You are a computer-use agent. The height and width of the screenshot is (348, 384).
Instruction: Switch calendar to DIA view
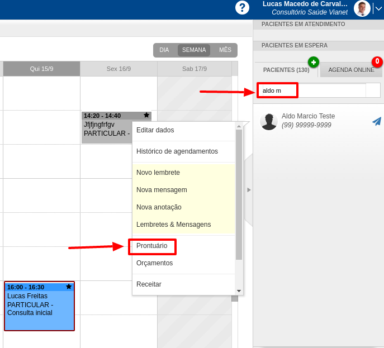(164, 50)
